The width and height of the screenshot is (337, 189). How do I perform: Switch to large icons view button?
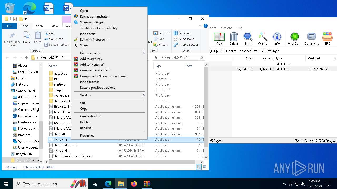[x=205, y=167]
